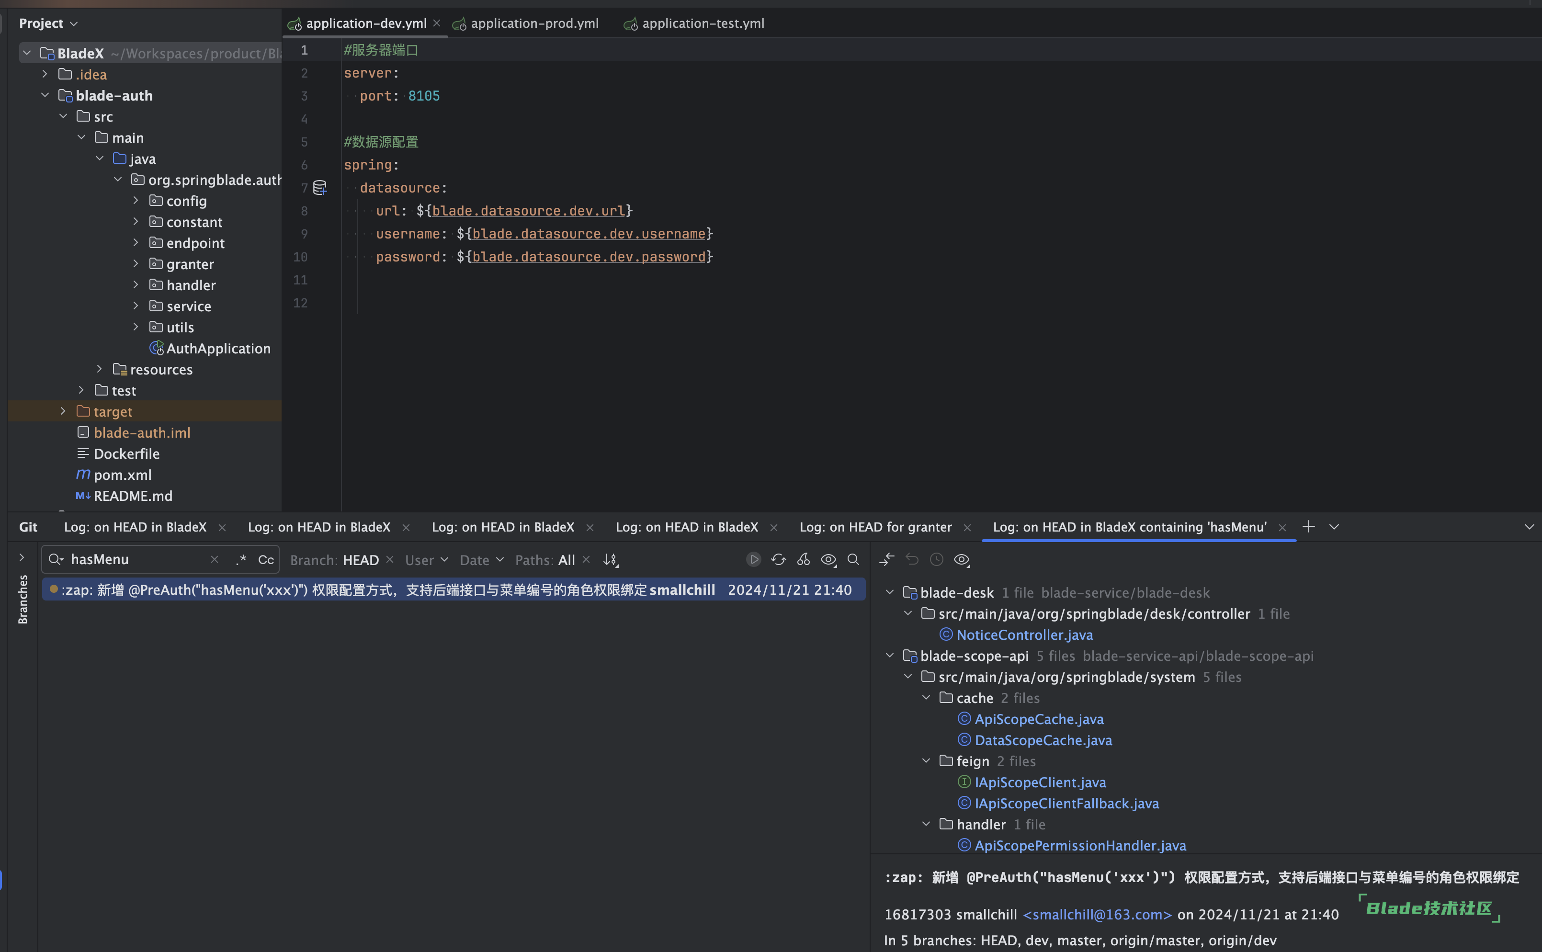The height and width of the screenshot is (952, 1542).
Task: Clear the hasMenu search text
Action: pos(214,559)
